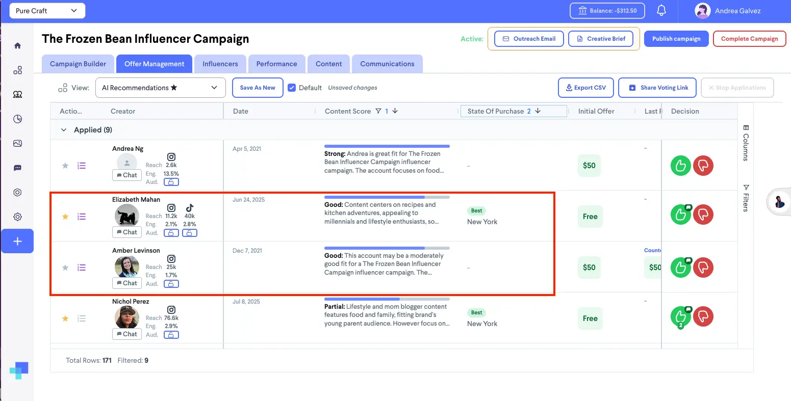Open the notifications bell
The width and height of the screenshot is (791, 401).
point(661,11)
